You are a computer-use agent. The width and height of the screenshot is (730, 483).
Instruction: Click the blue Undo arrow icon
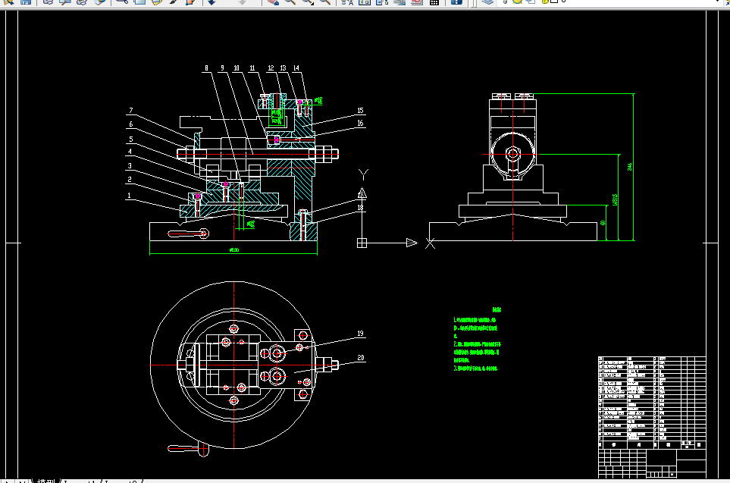pyautogui.click(x=211, y=2)
